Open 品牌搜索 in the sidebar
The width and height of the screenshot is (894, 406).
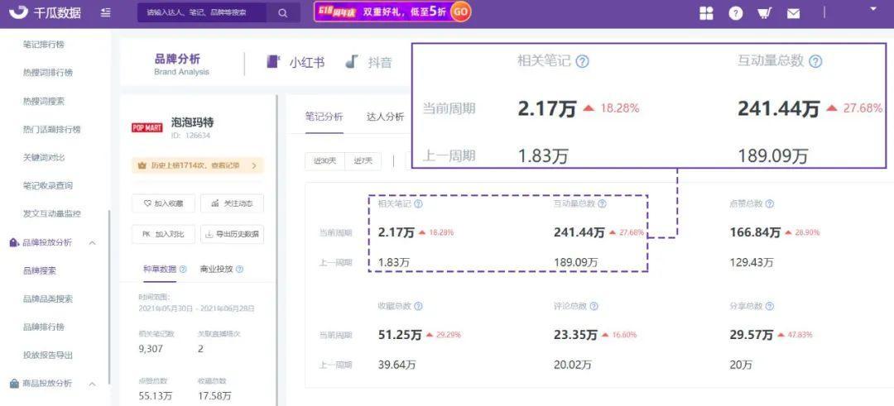pos(40,270)
